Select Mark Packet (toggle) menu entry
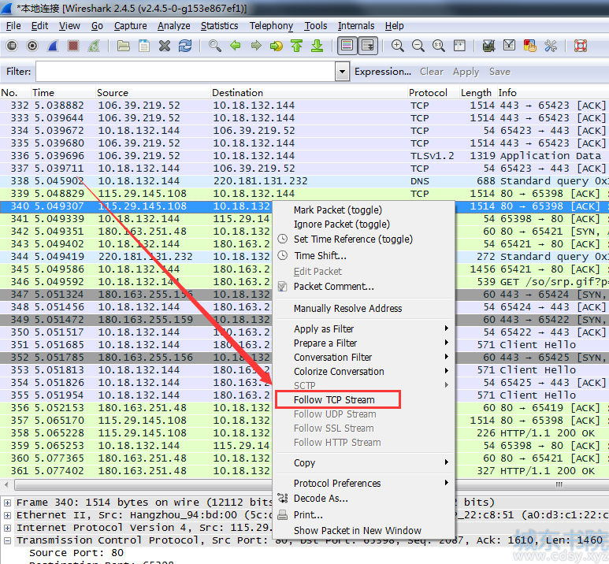The width and height of the screenshot is (609, 564). click(x=337, y=210)
